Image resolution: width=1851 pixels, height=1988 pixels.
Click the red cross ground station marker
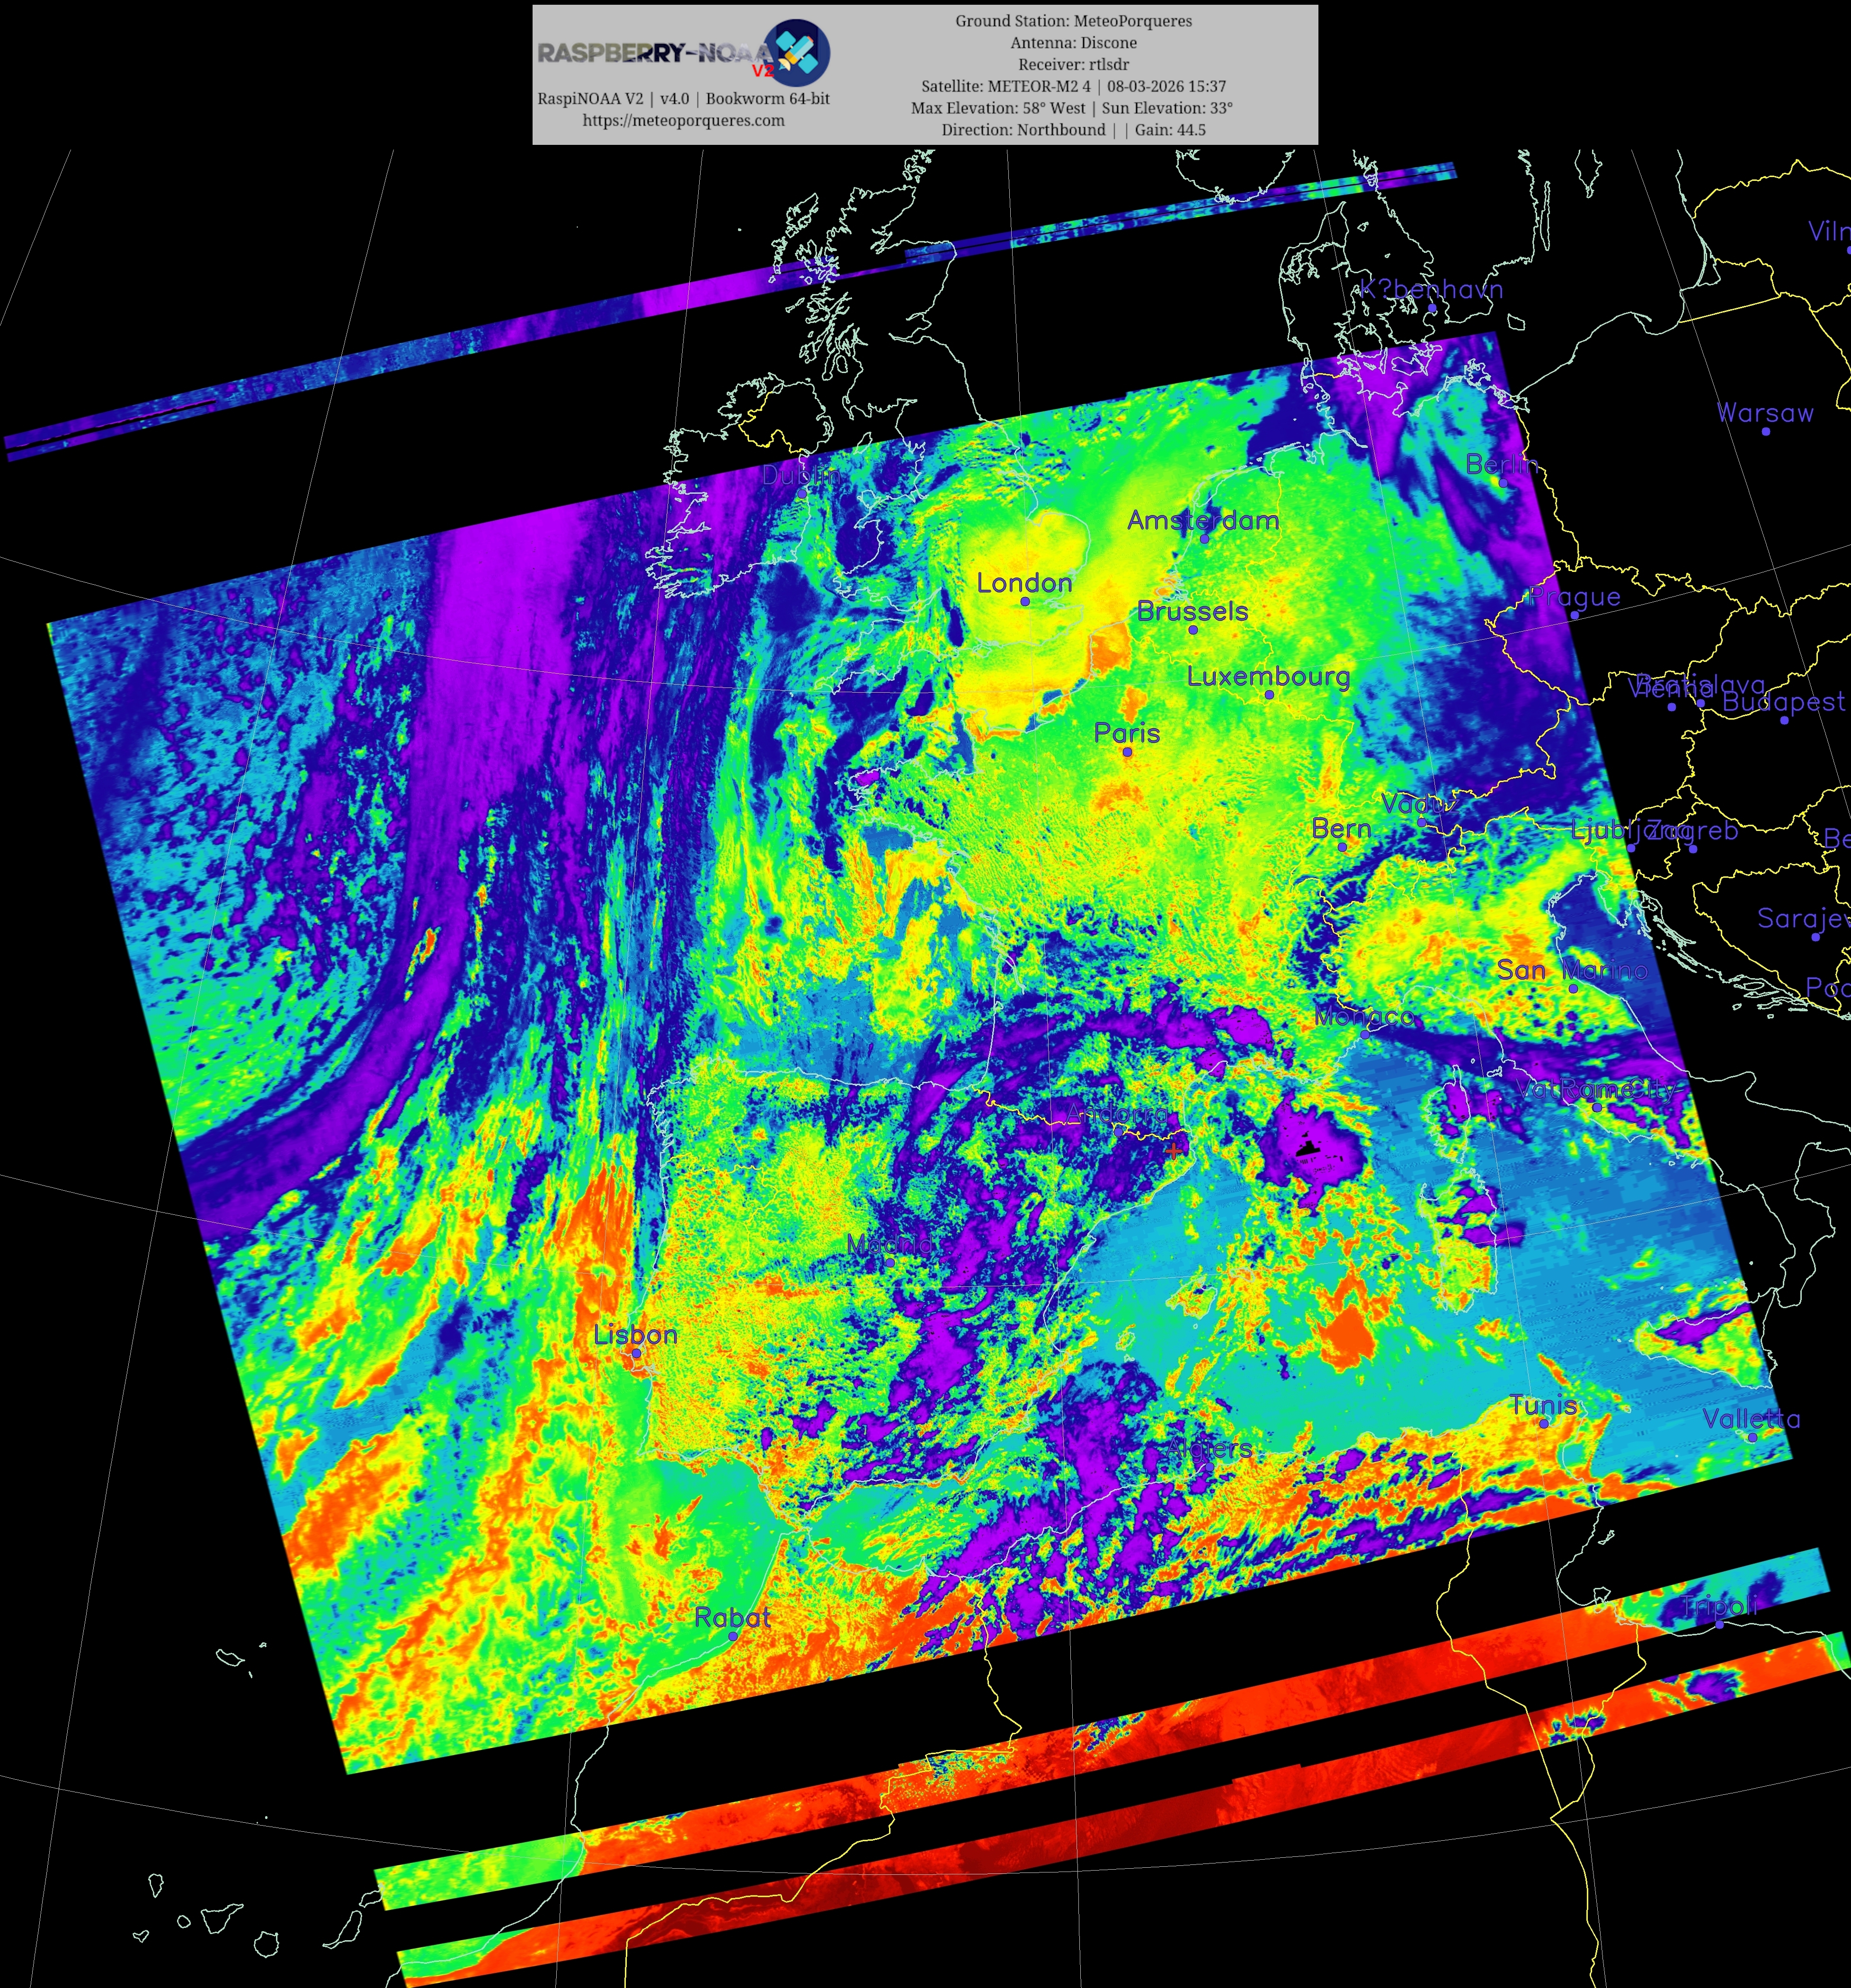click(1173, 1151)
